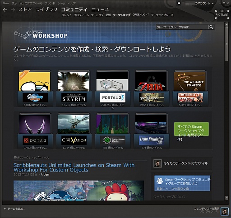
Task: Switch to the ライブラリ tab
Action: click(46, 9)
